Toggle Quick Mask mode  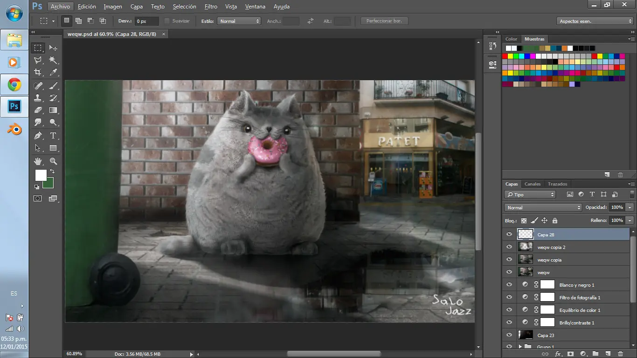pos(38,199)
